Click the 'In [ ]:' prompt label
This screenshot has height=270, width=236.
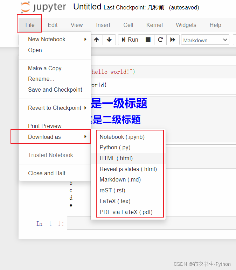point(50,223)
